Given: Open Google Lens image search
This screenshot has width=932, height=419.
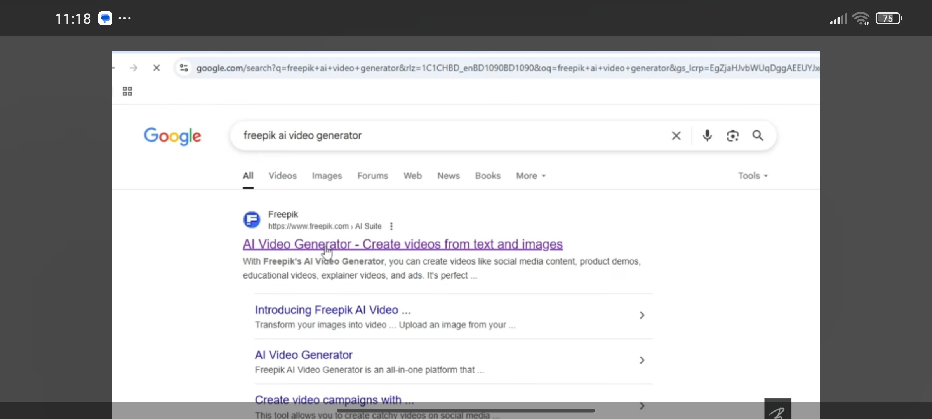Looking at the screenshot, I should [732, 135].
